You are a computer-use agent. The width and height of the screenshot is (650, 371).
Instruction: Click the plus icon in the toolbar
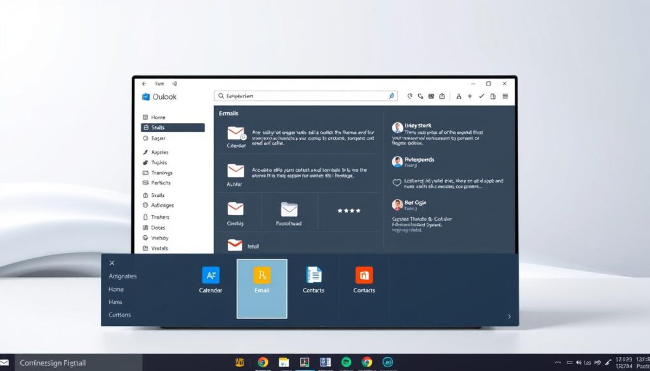(x=470, y=96)
